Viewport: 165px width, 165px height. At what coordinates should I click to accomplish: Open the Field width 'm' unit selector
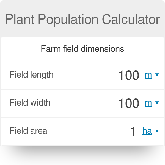click(x=152, y=103)
